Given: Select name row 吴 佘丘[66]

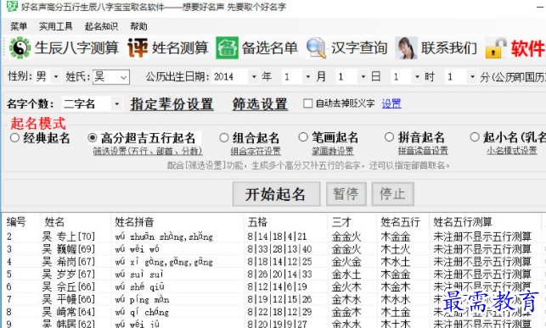Looking at the screenshot, I should [68, 286].
